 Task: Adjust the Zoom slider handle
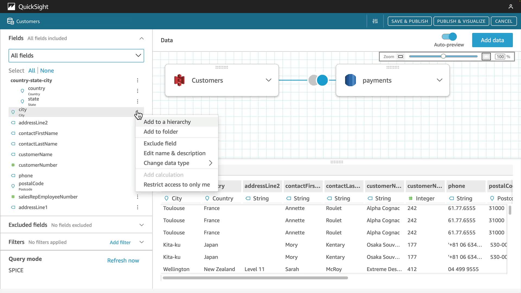click(x=443, y=56)
